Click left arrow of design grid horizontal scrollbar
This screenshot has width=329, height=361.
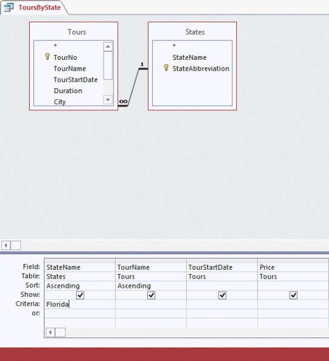[50, 332]
